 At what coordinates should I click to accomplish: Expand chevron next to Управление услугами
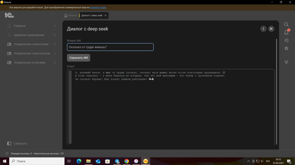coord(55,62)
